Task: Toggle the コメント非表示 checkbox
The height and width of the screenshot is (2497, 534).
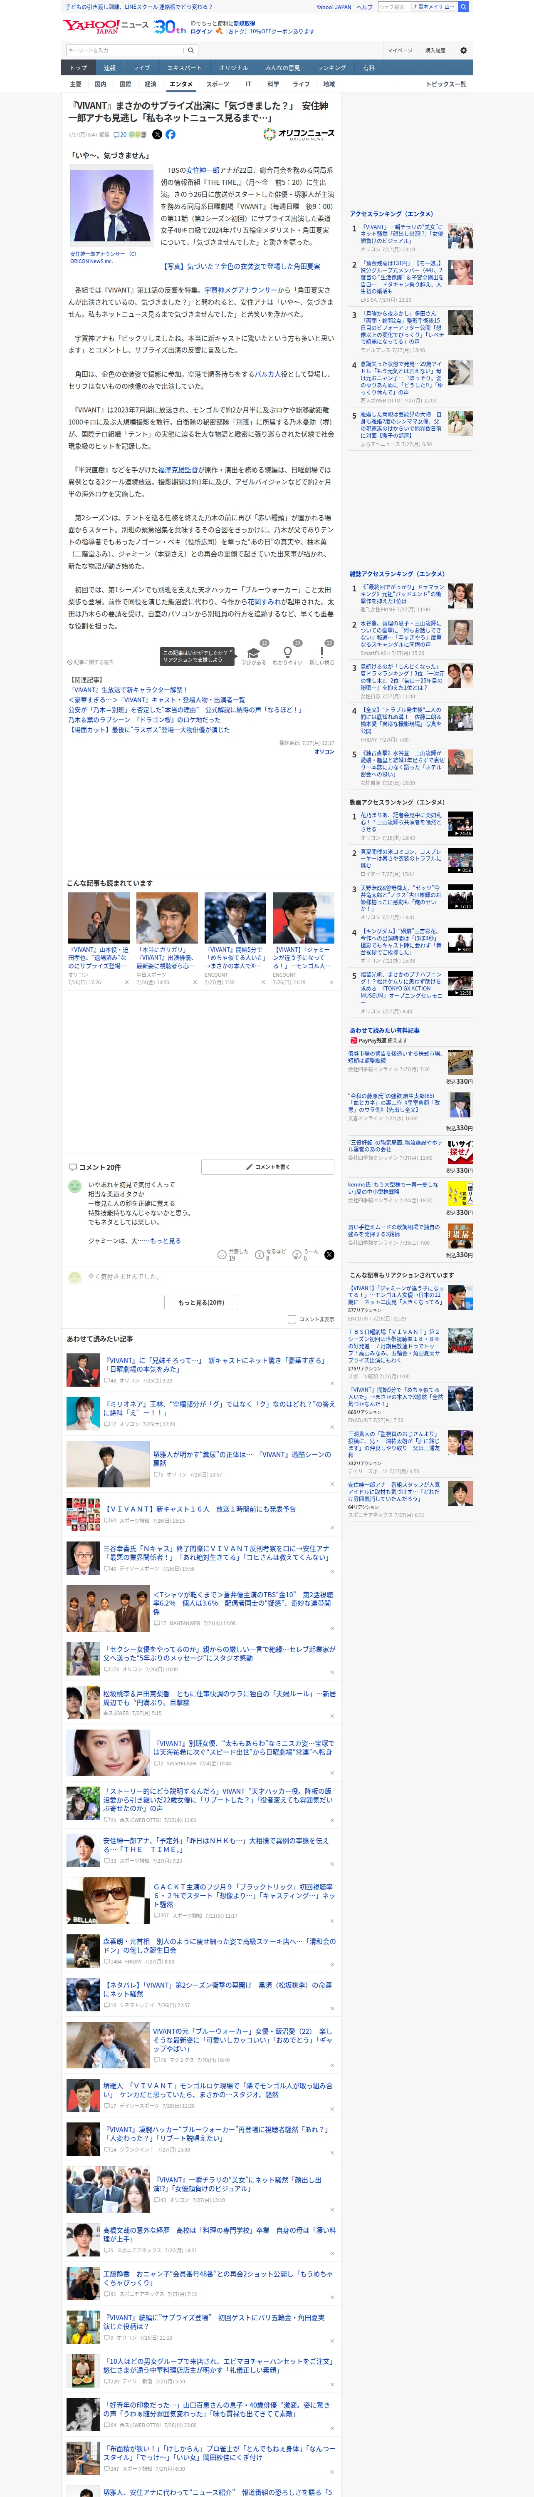Action: tap(292, 1319)
